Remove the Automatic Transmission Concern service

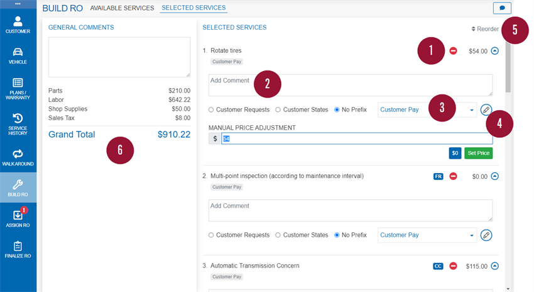pos(453,266)
